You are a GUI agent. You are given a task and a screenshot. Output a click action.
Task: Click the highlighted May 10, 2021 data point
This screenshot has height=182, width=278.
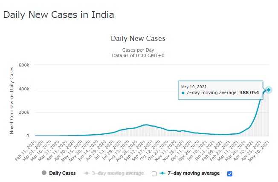point(269,90)
